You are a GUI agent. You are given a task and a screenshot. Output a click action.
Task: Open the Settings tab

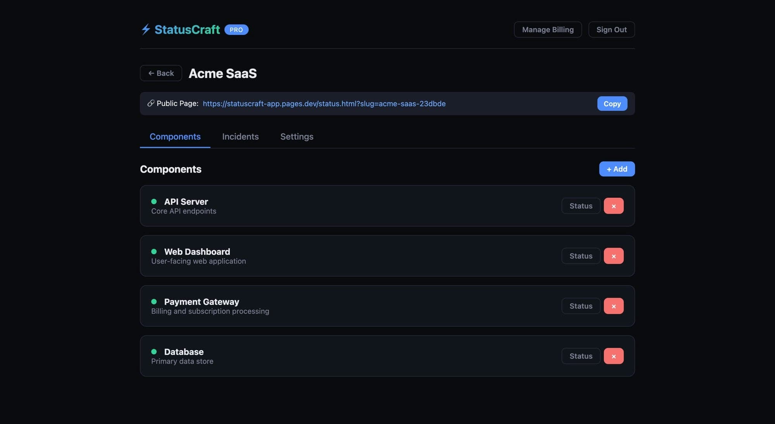click(x=296, y=136)
